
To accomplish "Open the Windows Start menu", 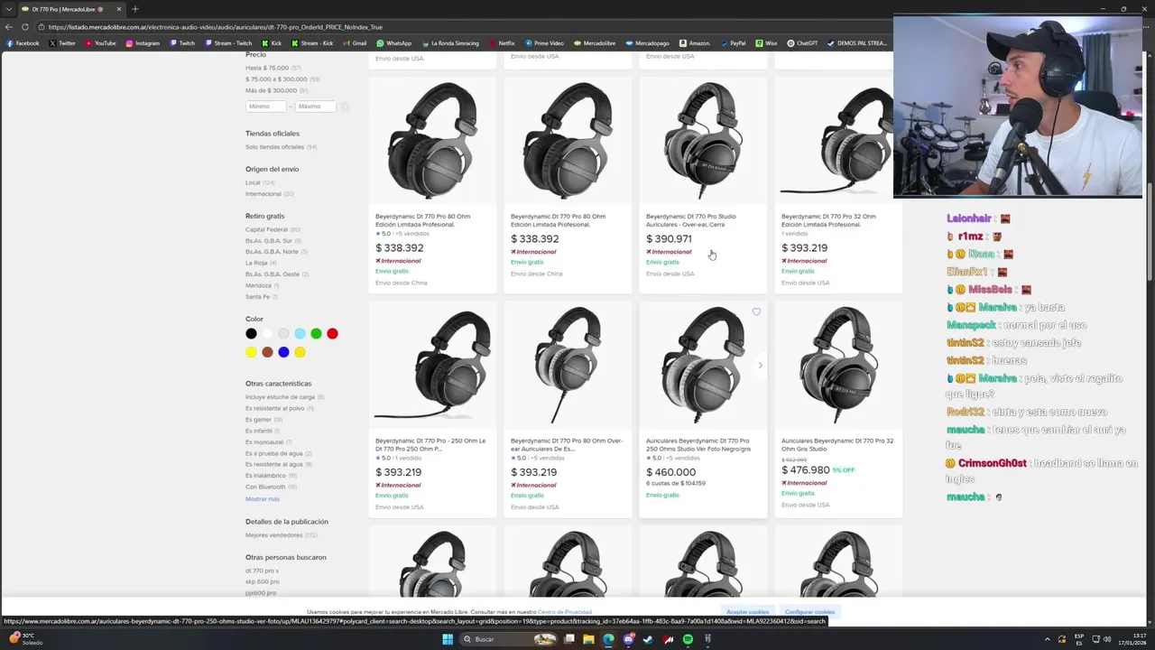I will tap(447, 639).
